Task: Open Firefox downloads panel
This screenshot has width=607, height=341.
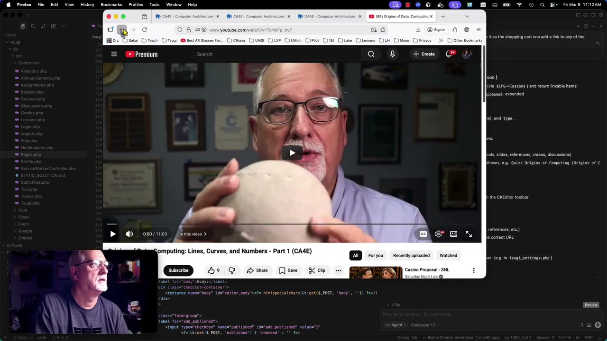Action: [418, 30]
